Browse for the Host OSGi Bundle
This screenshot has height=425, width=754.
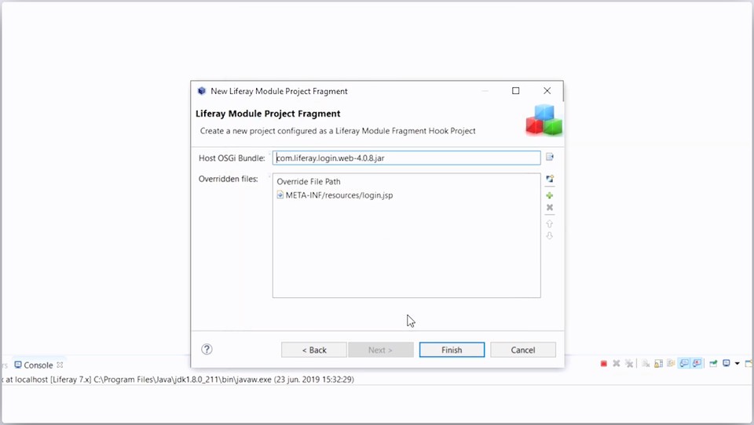(x=550, y=157)
